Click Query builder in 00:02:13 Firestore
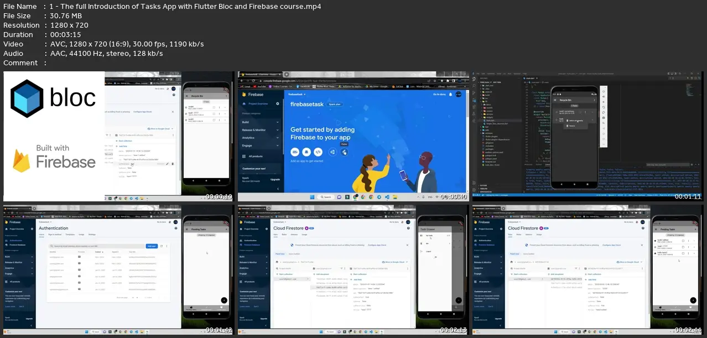 294,254
